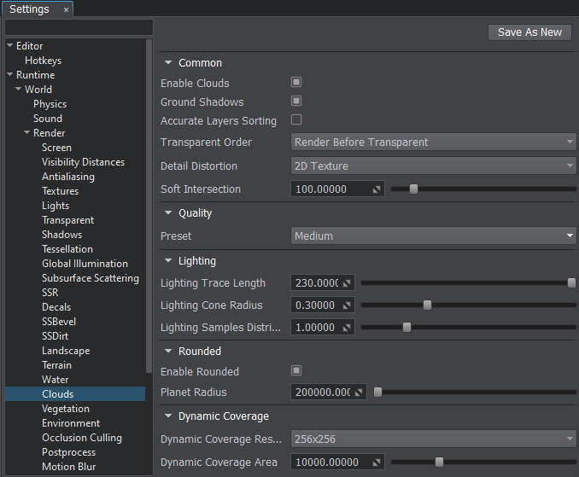579x477 pixels.
Task: Collapse the Render tree node arrow
Action: (x=26, y=133)
